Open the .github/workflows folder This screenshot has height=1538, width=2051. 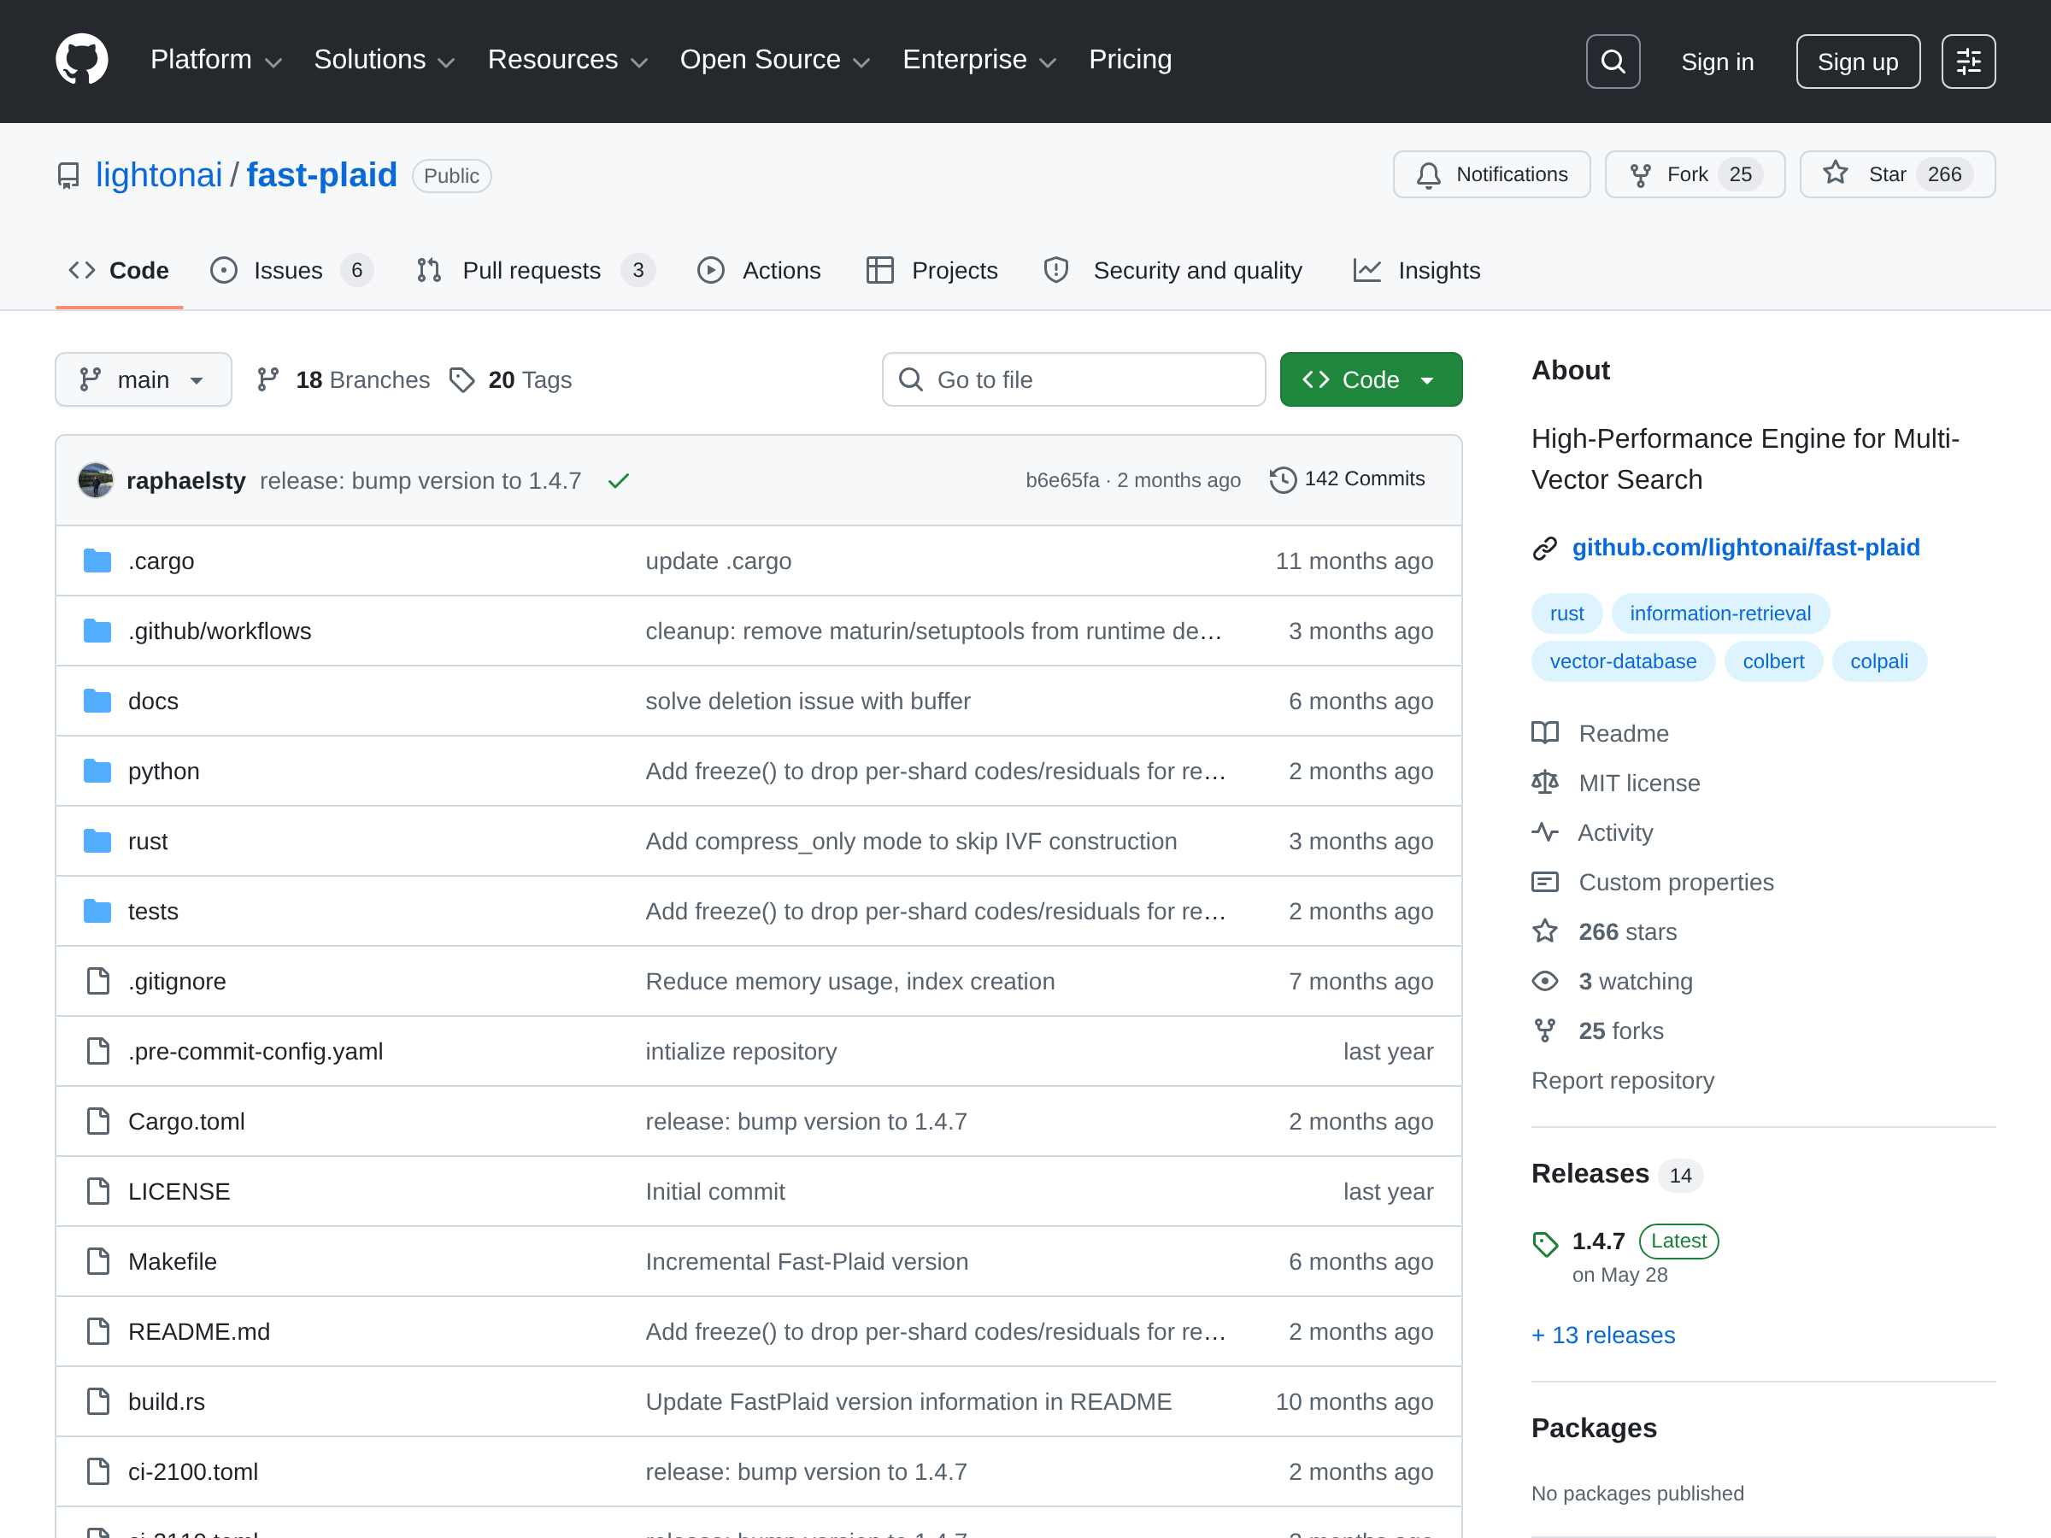coord(220,631)
